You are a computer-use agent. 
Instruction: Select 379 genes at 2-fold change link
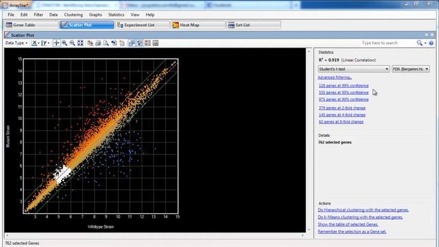[x=342, y=108]
